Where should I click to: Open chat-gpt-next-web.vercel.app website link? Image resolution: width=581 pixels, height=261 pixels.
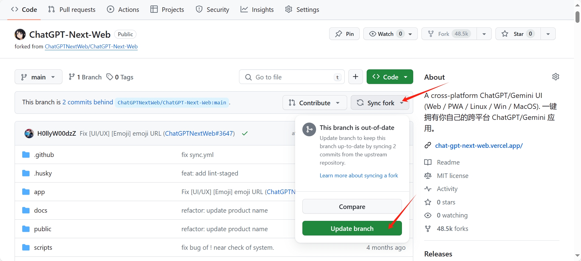(x=479, y=145)
